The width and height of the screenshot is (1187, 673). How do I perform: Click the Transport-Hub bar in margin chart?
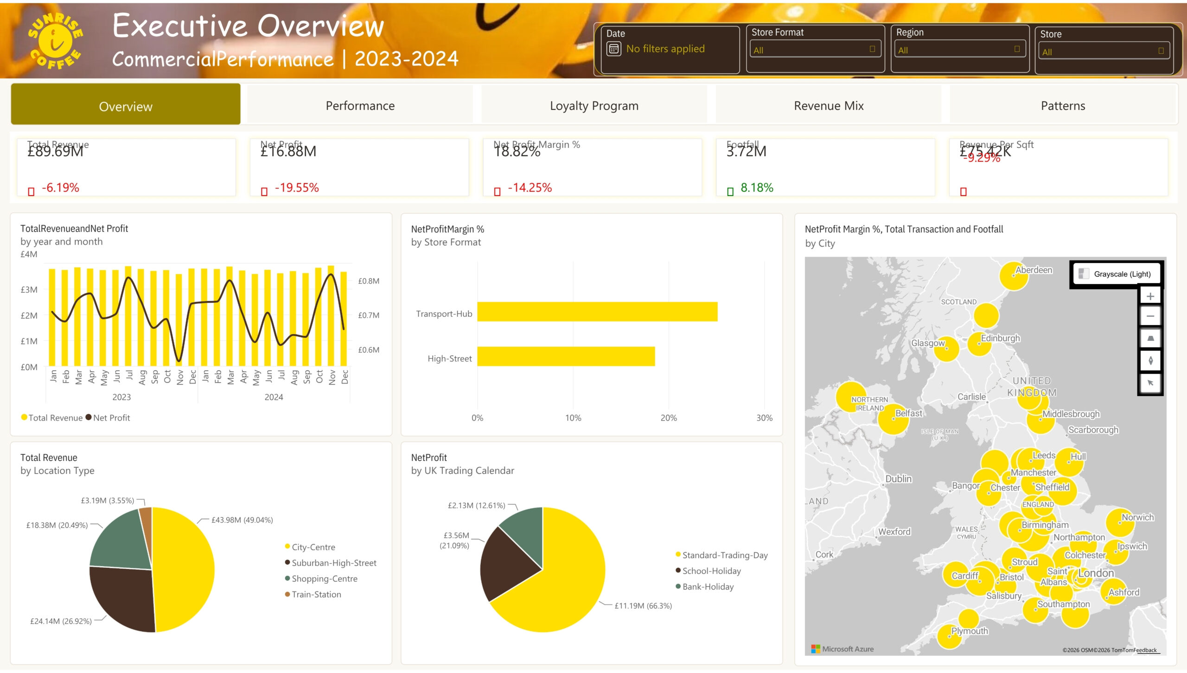[x=597, y=312]
